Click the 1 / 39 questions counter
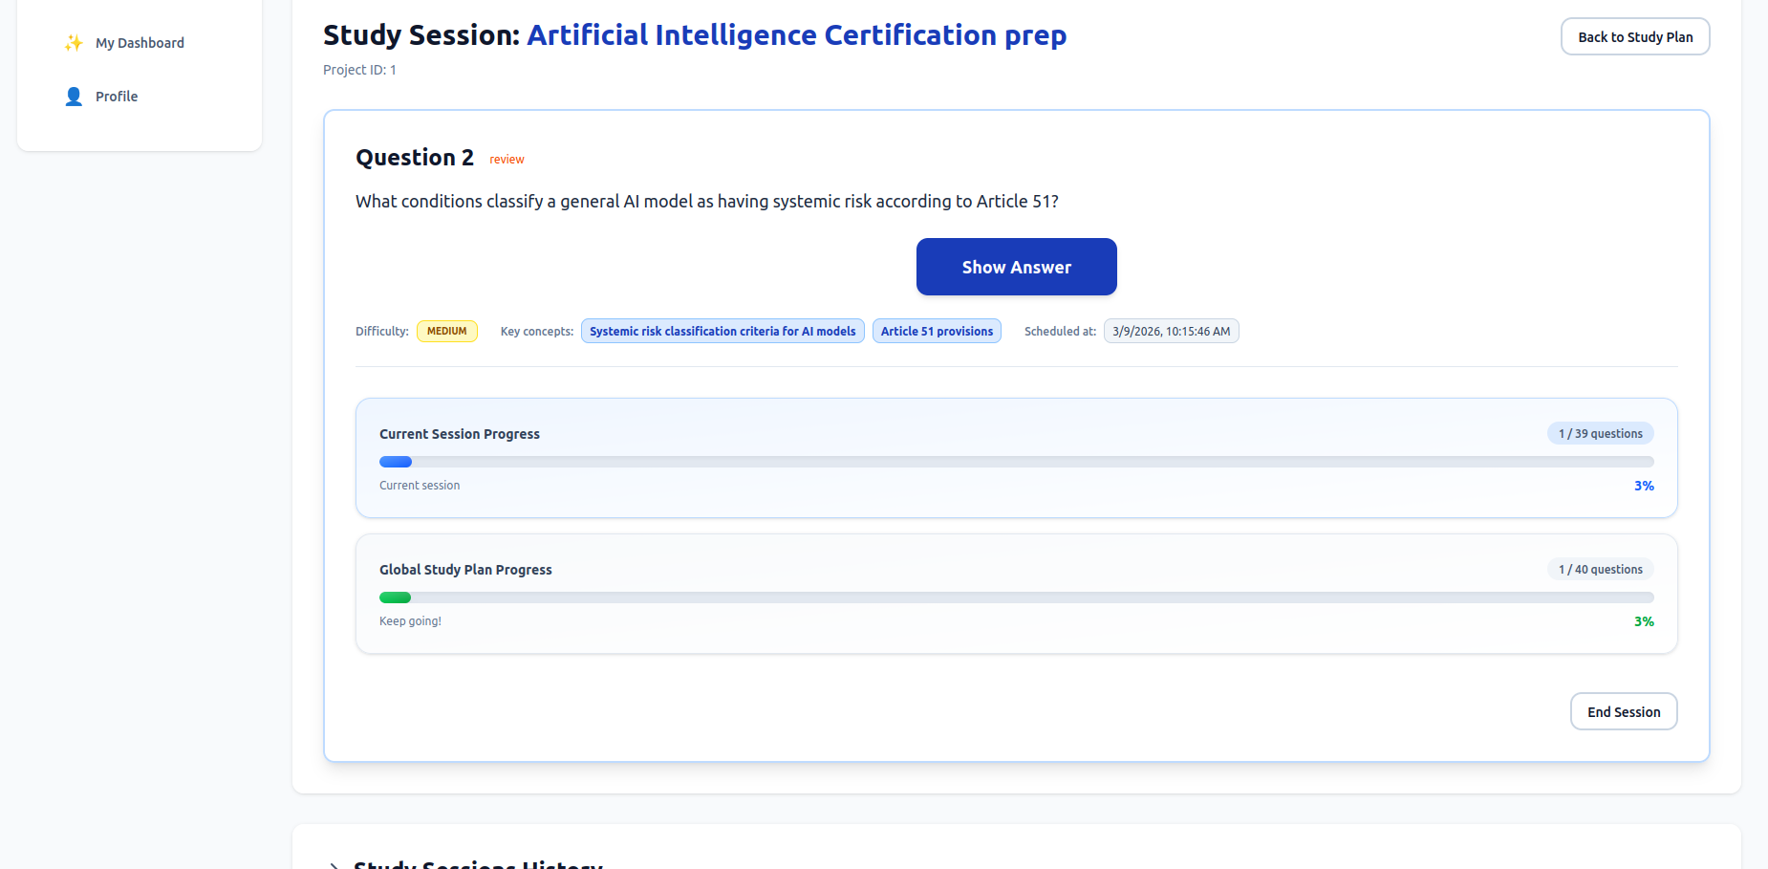This screenshot has width=1768, height=869. pyautogui.click(x=1600, y=433)
